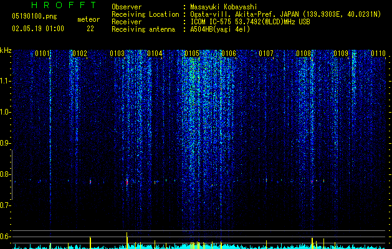The image size is (392, 249).
Task: Click the Receiving antenna label
Action: pos(143,29)
